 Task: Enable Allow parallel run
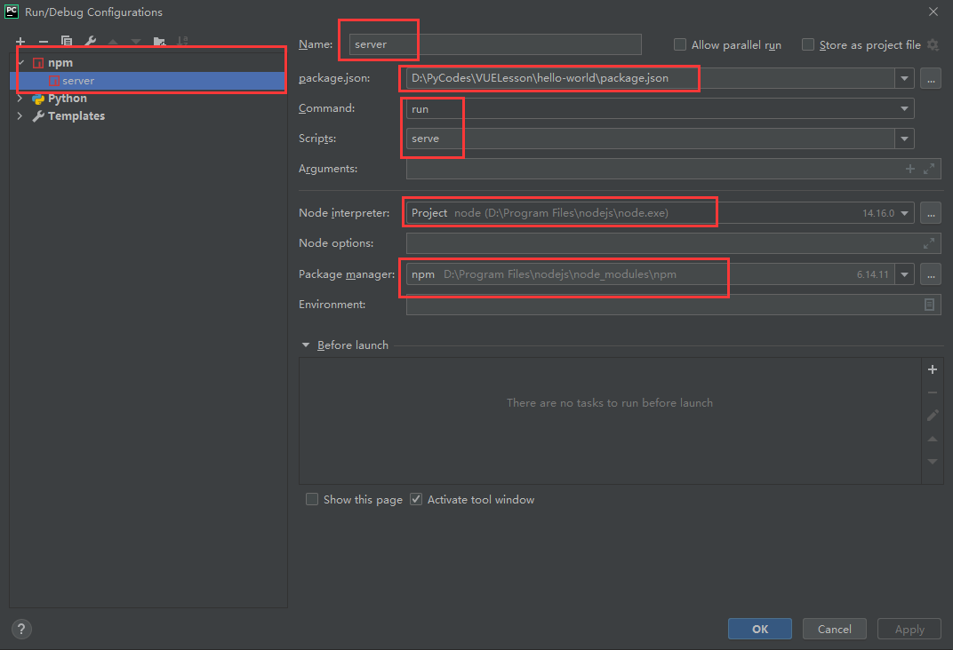680,45
